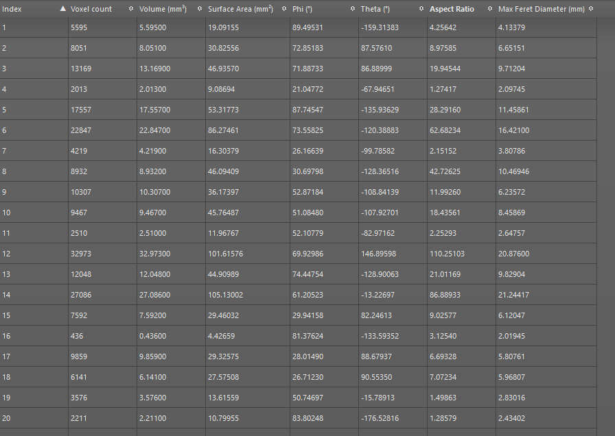Image resolution: width=615 pixels, height=436 pixels.
Task: Click the Phi (°) column header
Action: 304,9
